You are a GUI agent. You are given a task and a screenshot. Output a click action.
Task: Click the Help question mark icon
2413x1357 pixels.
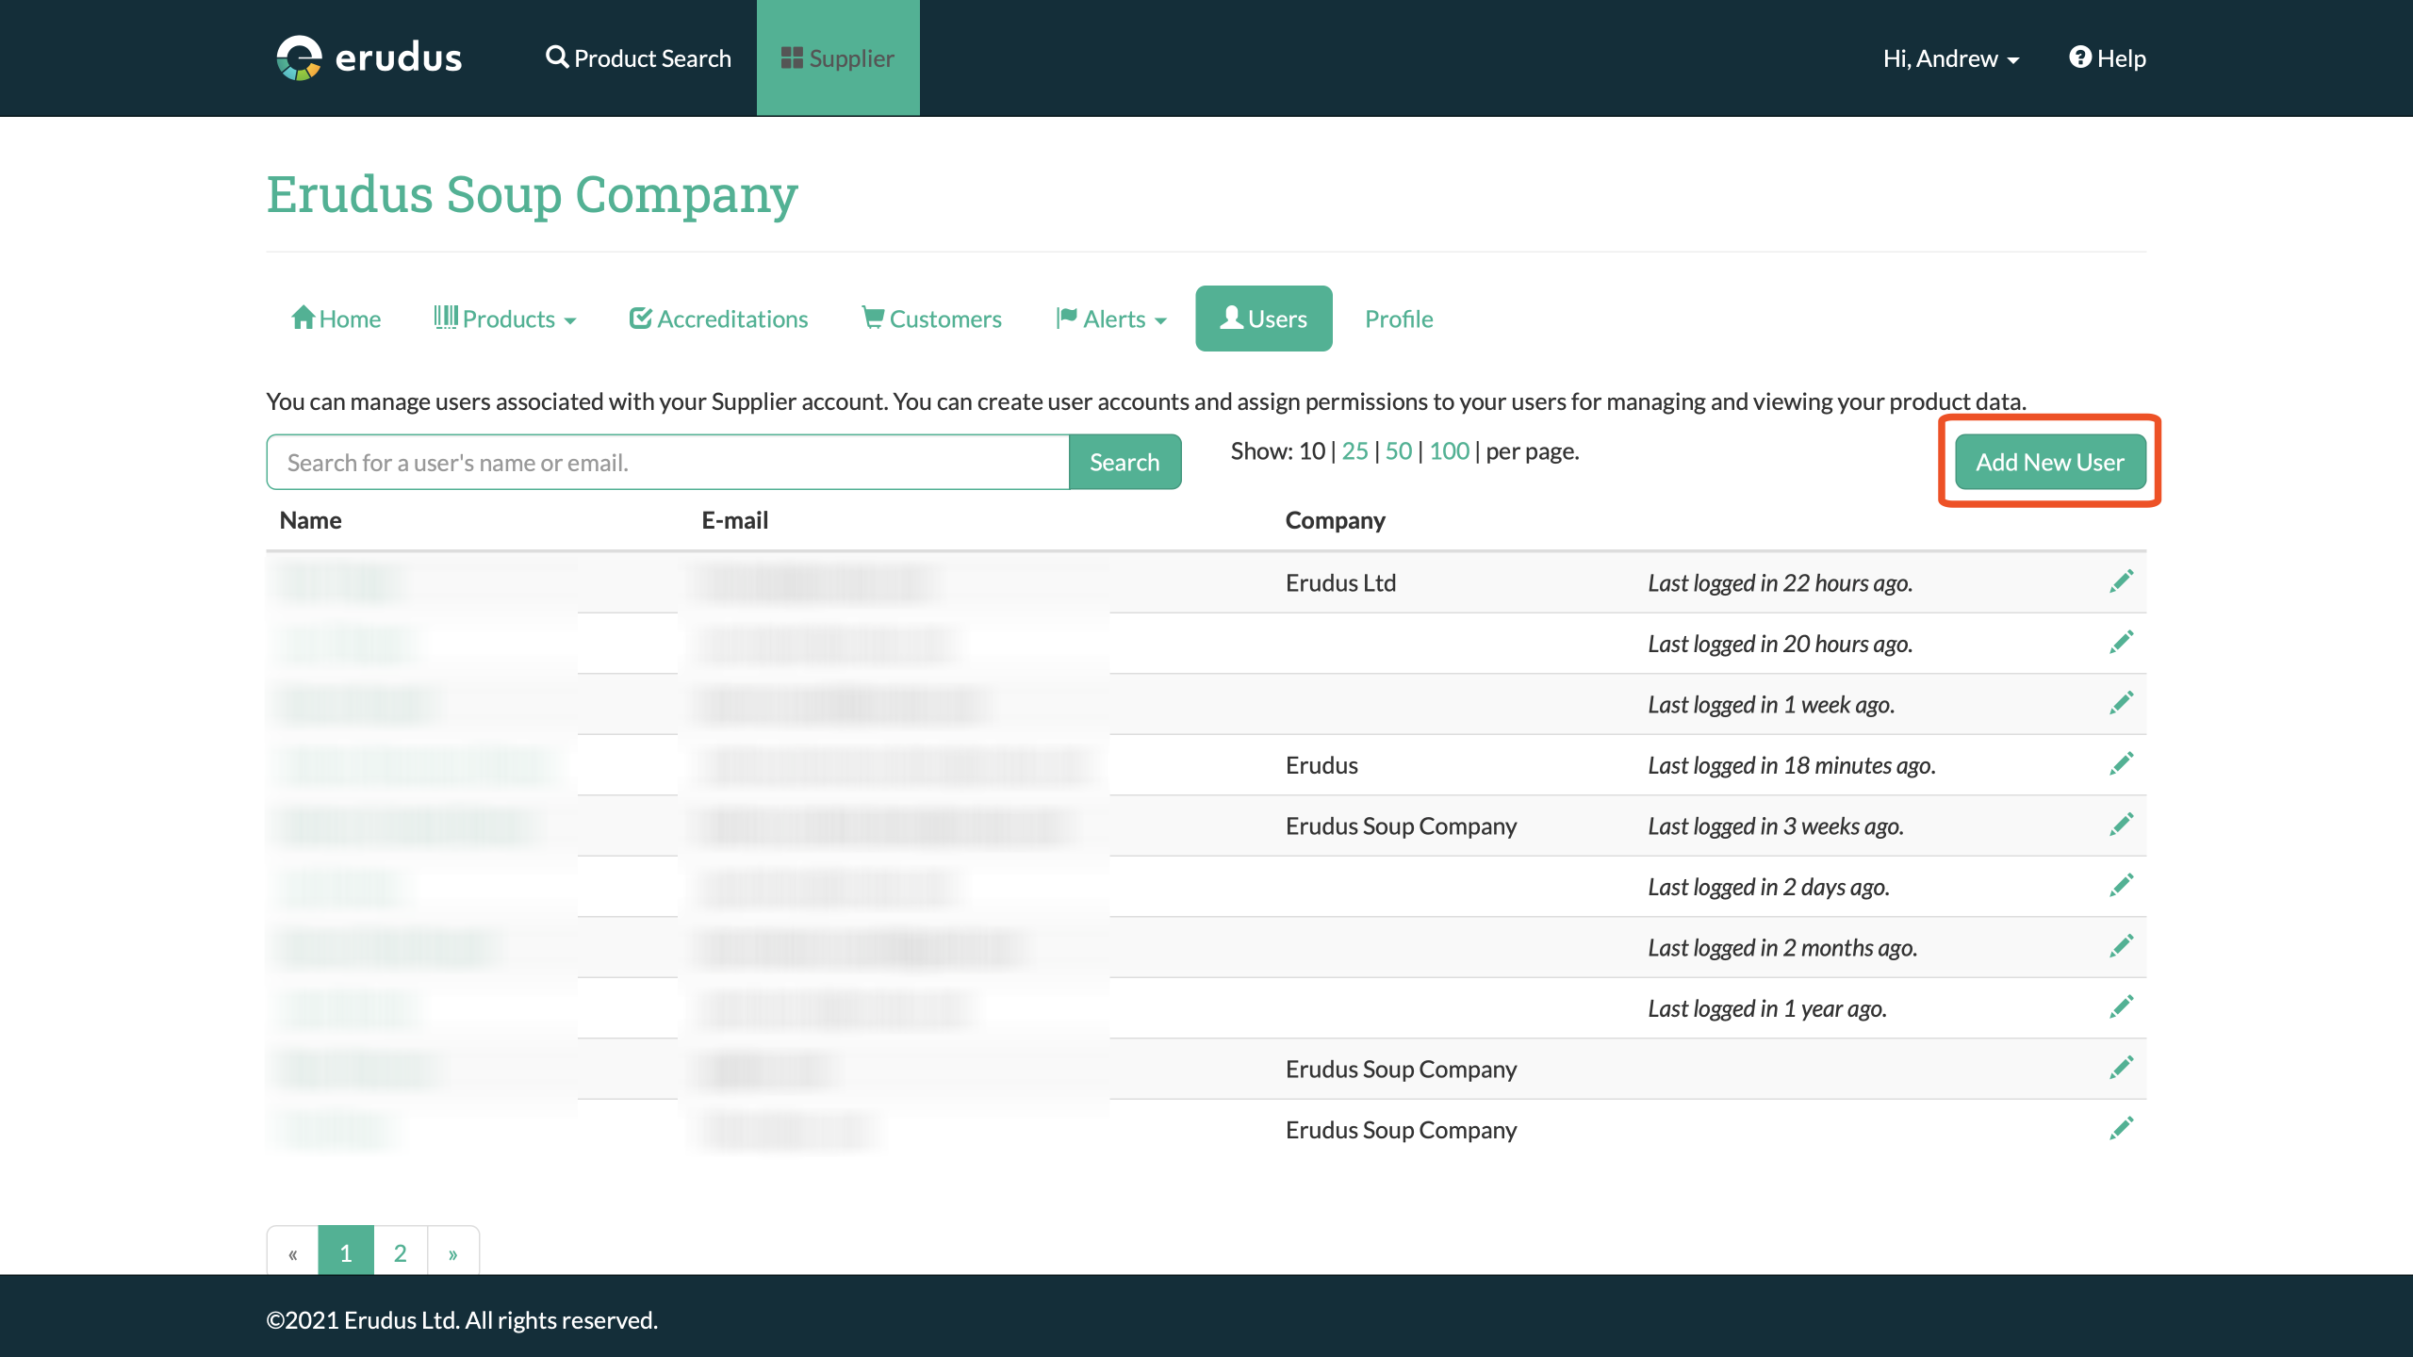[x=2079, y=57]
